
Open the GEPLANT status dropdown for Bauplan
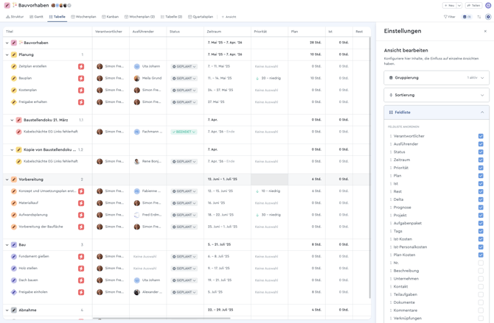point(184,78)
